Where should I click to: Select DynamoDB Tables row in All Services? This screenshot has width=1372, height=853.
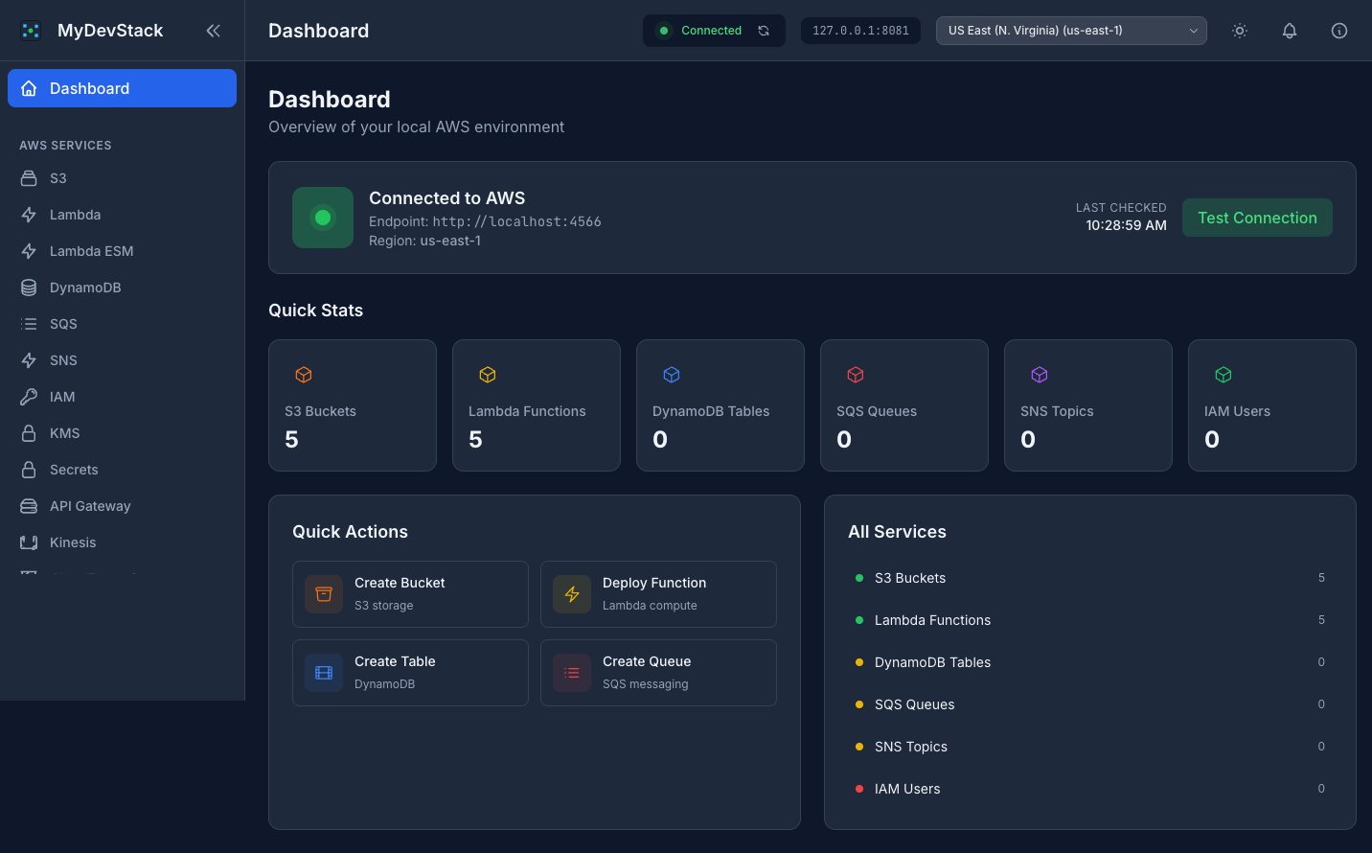(x=1090, y=662)
